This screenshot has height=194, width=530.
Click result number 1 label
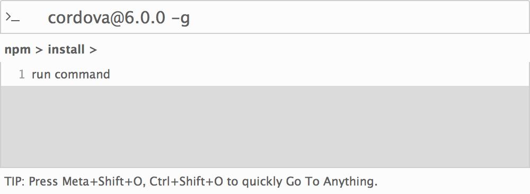[x=22, y=74]
